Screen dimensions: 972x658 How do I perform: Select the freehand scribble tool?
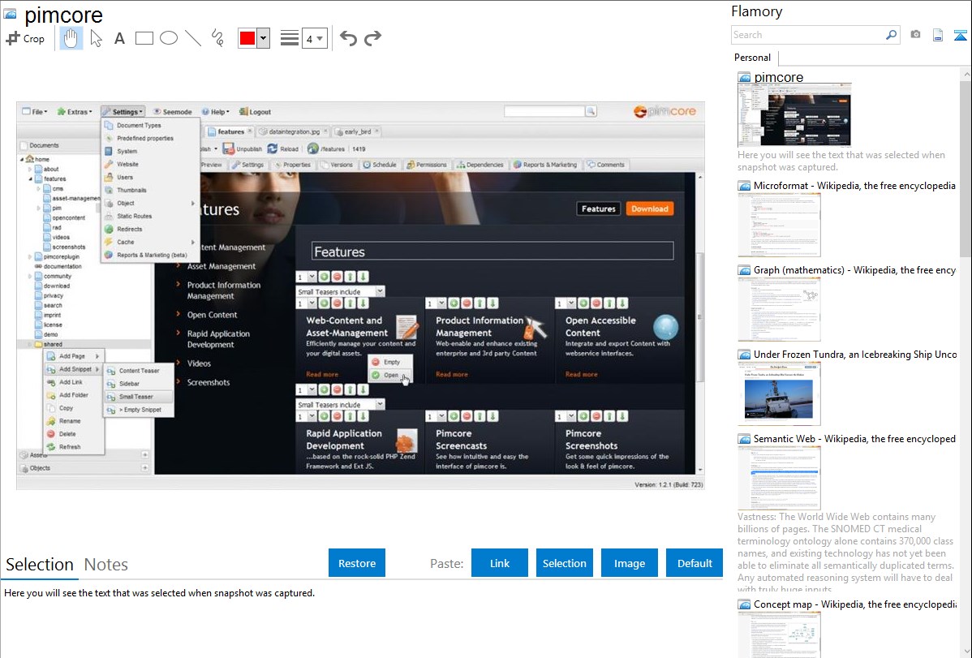pos(217,38)
